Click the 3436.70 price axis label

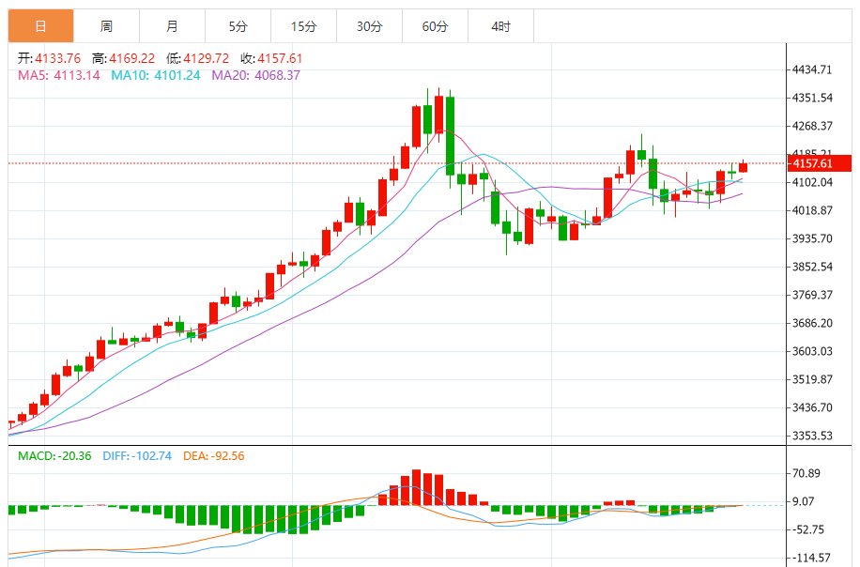click(812, 407)
